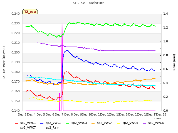This screenshot has width=178, height=133.
Task: Click the 0.240 left axis value
Action: [x=16, y=14]
